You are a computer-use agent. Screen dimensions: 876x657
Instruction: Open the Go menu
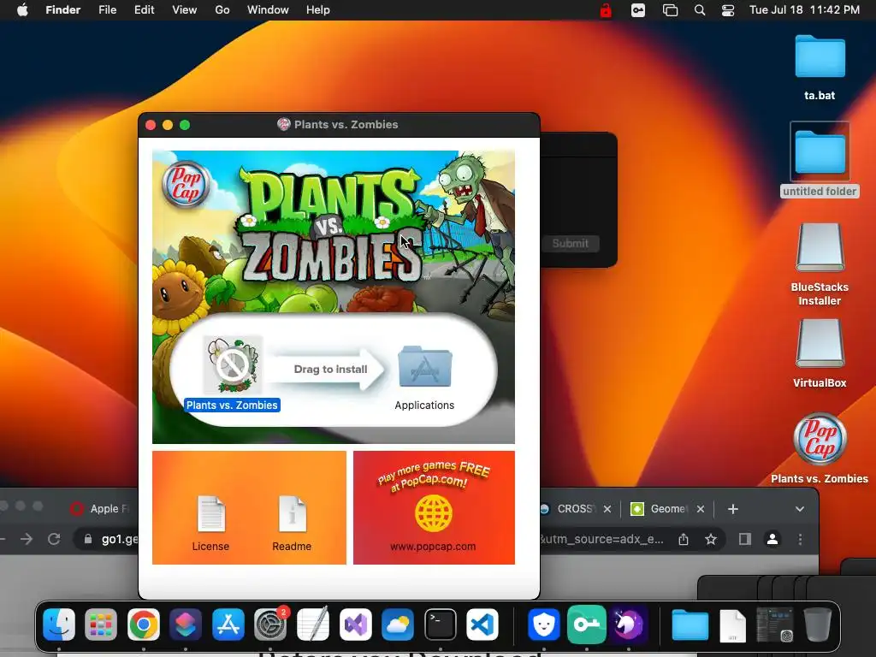click(222, 10)
